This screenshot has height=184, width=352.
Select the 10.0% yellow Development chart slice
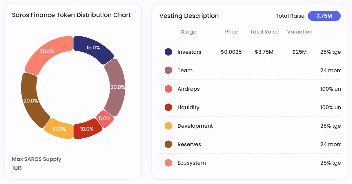pyautogui.click(x=59, y=129)
